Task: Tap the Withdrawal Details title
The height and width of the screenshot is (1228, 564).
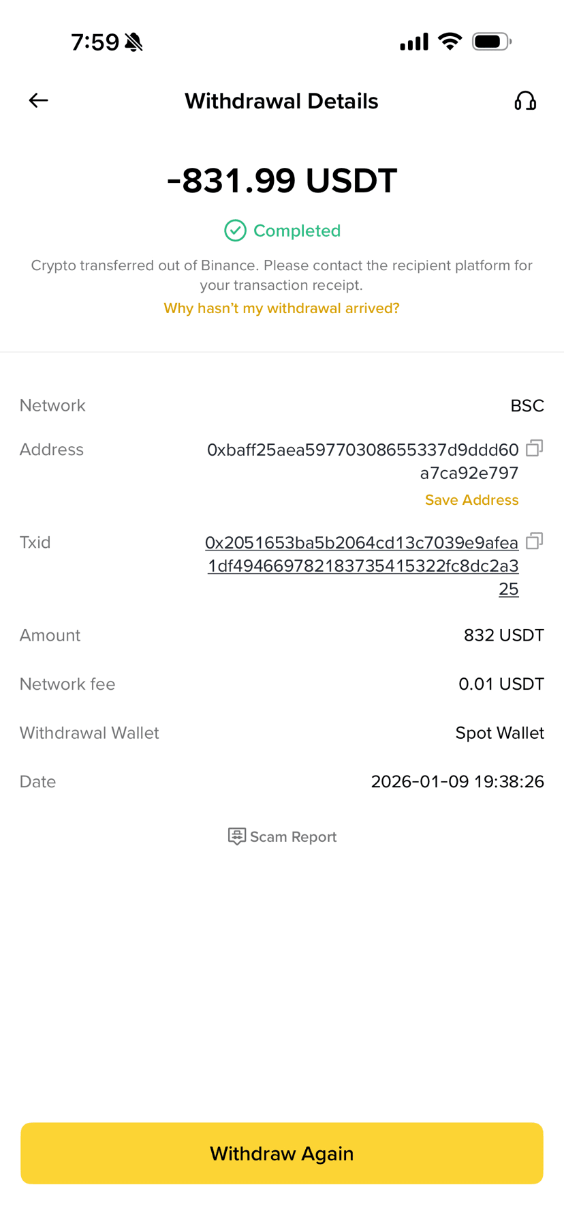Action: 281,101
